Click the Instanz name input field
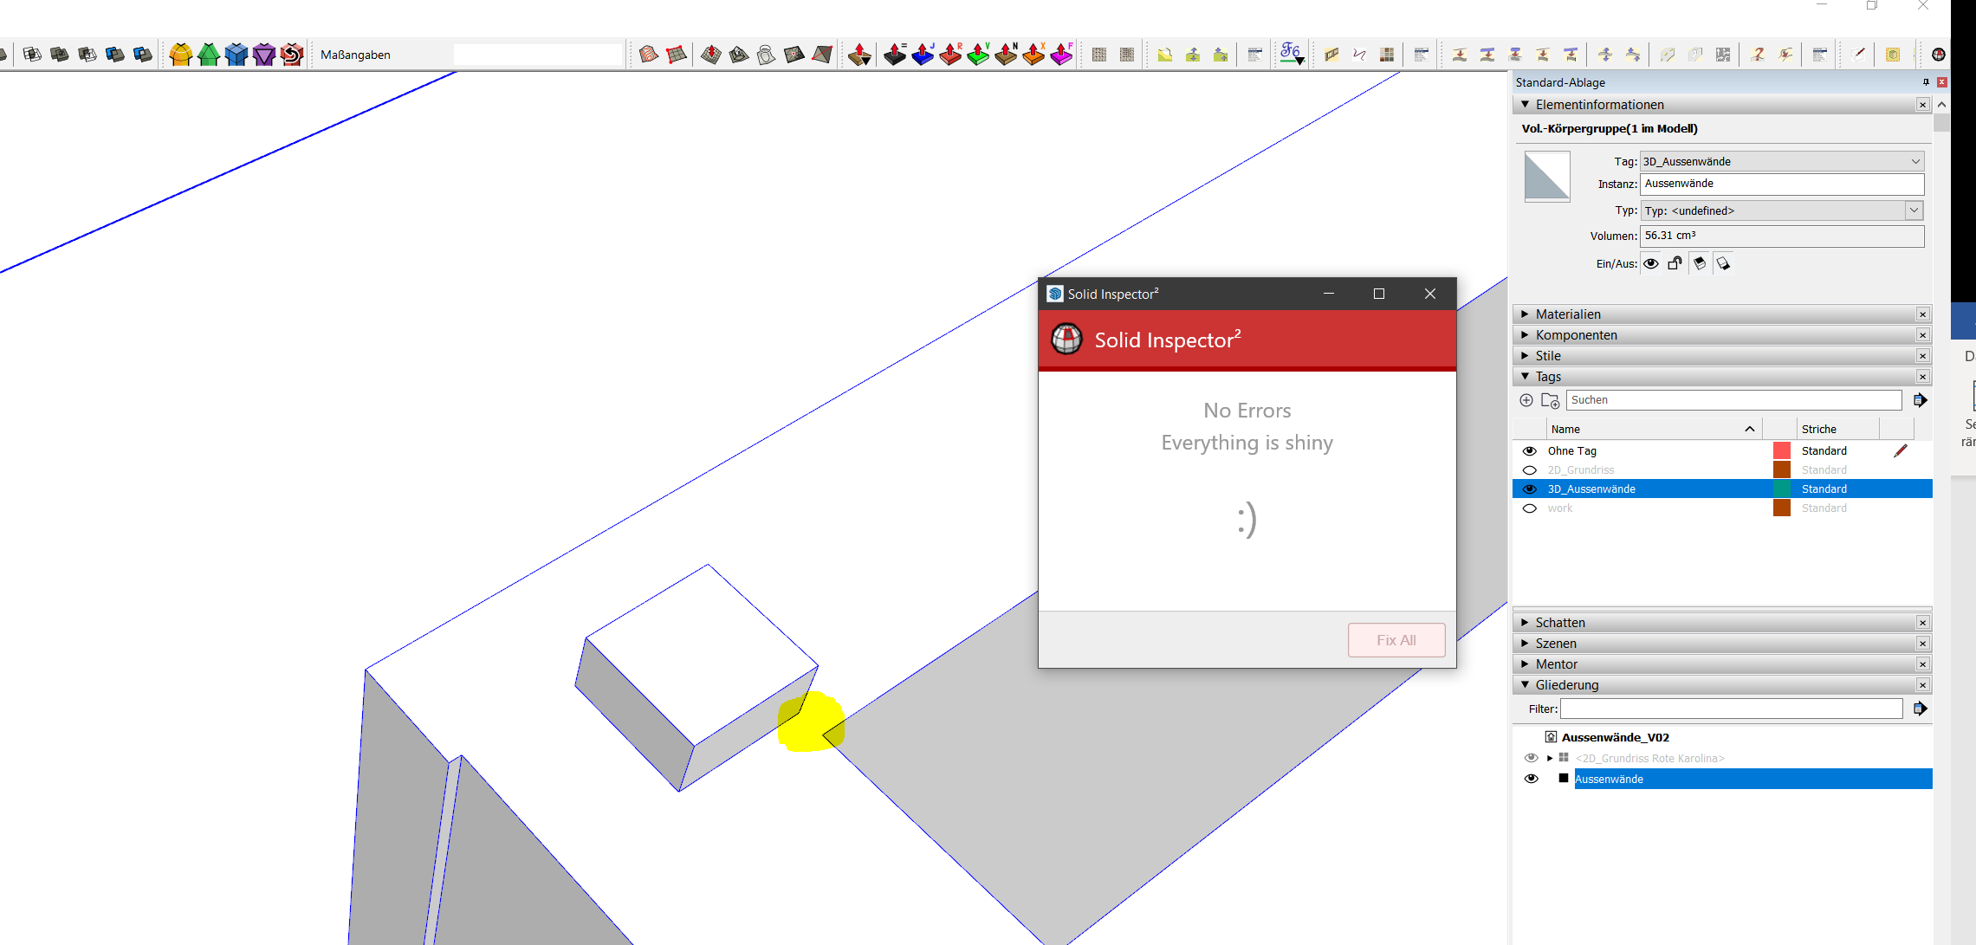Screen dimensions: 1976x945 pos(1780,184)
